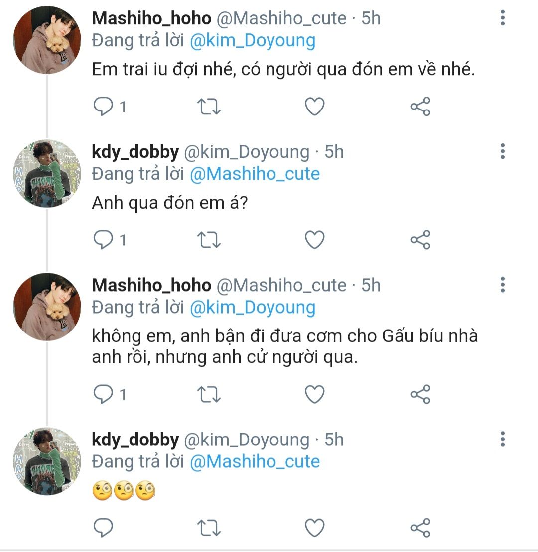Reply to the first Mashiho_hoho tweet
Image resolution: width=538 pixels, height=552 pixels.
104,107
